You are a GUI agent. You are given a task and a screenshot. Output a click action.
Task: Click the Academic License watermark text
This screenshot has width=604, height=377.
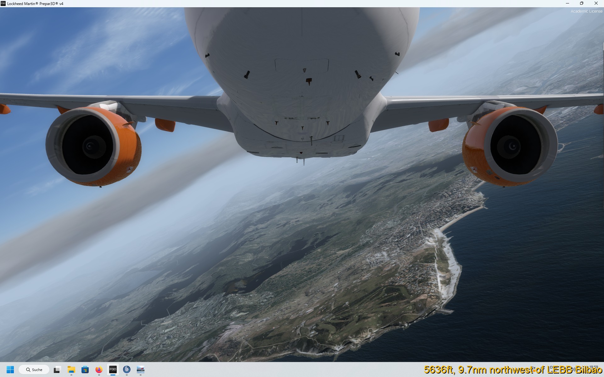[586, 11]
